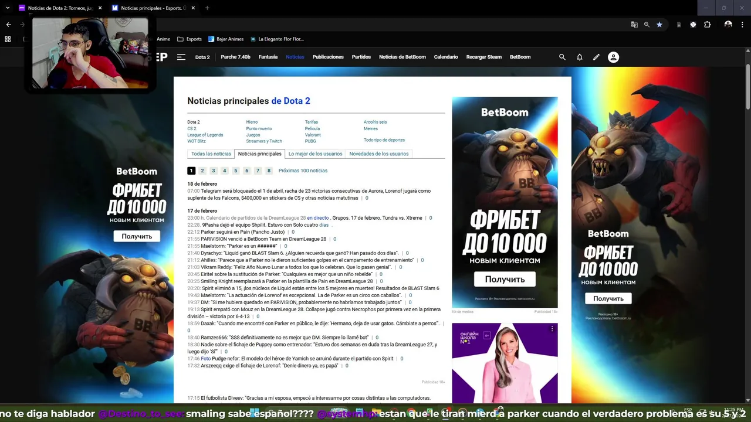Viewport: 751px width, 422px height.
Task: Close the 'Noticias de Dota 2: Torneos' tab
Action: coord(100,8)
